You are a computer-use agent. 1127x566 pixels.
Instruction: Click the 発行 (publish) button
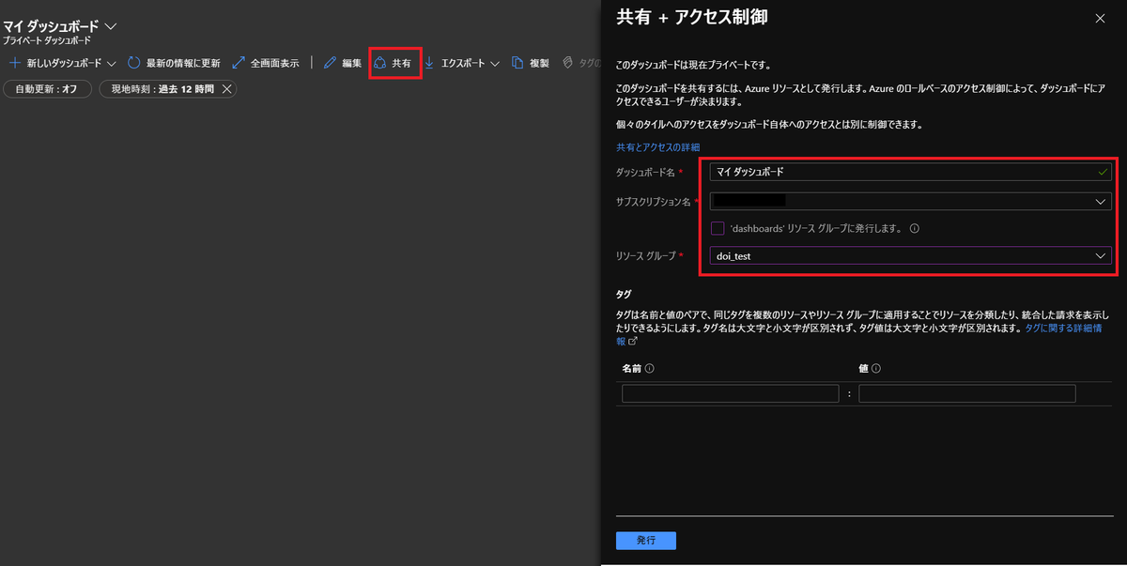tap(645, 540)
